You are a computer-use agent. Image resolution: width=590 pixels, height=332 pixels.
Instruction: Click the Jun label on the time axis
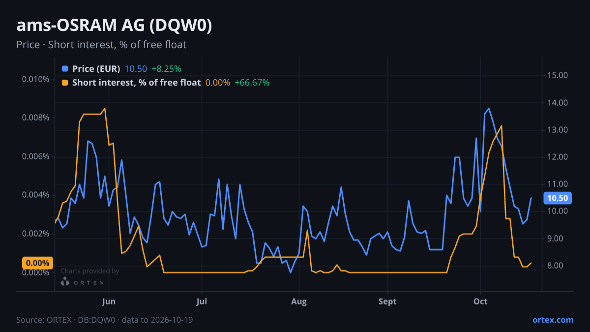[109, 301]
